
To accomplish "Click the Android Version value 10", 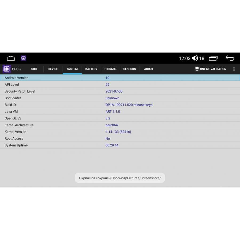I will 107,78.
